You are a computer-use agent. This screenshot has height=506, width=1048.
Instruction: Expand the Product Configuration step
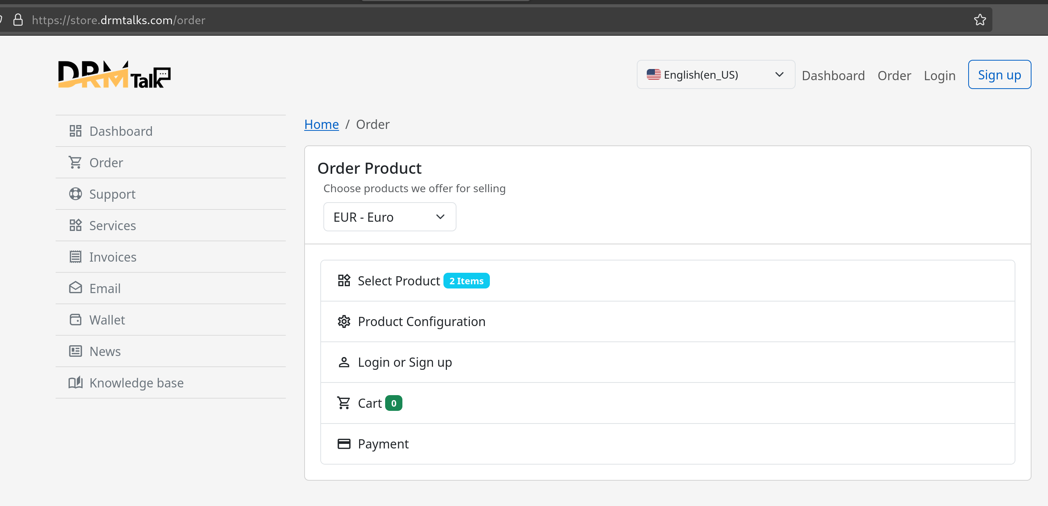pos(421,321)
